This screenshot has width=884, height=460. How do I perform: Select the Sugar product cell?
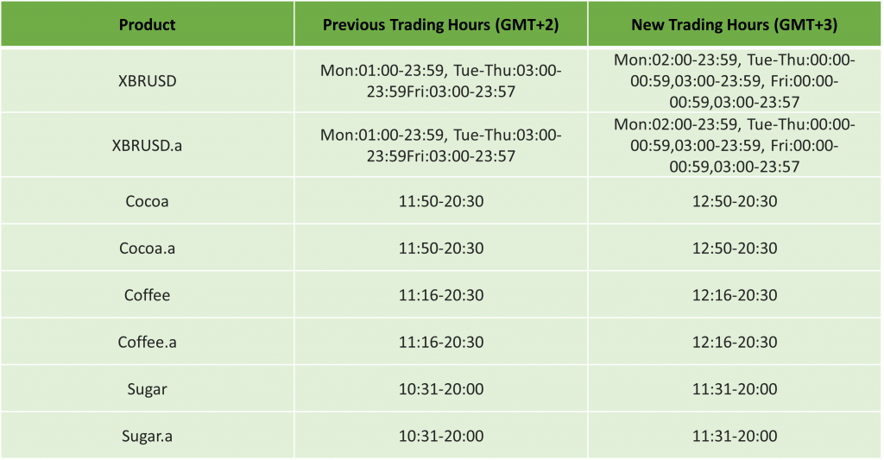pos(147,389)
